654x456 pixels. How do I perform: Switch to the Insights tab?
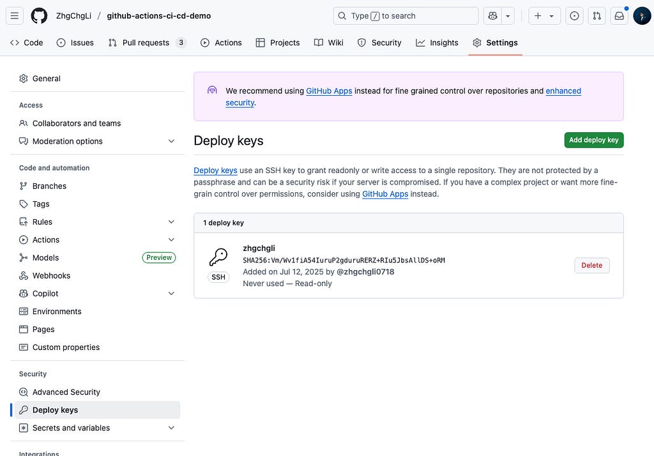click(x=437, y=43)
